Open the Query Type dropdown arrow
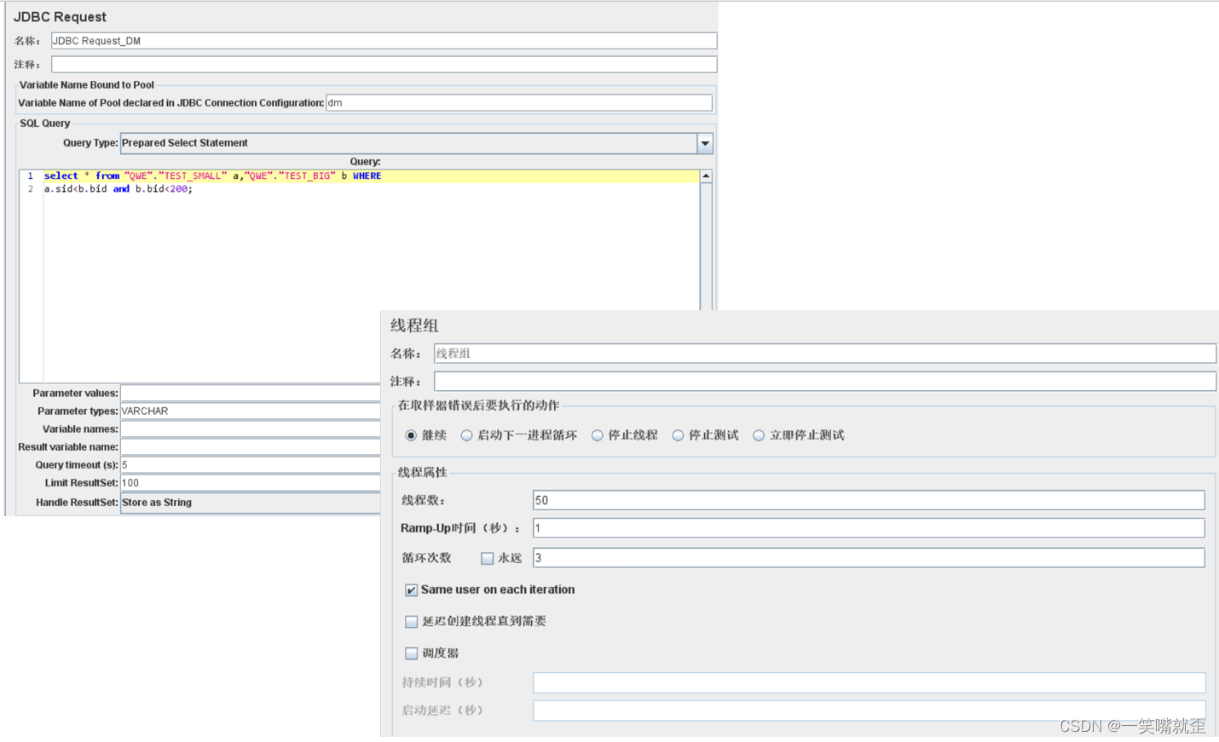The height and width of the screenshot is (742, 1219). [x=705, y=143]
